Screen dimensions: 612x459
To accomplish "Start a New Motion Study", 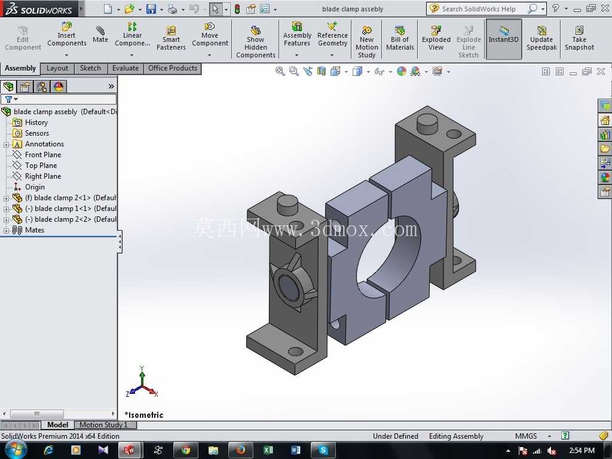I will click(x=366, y=42).
